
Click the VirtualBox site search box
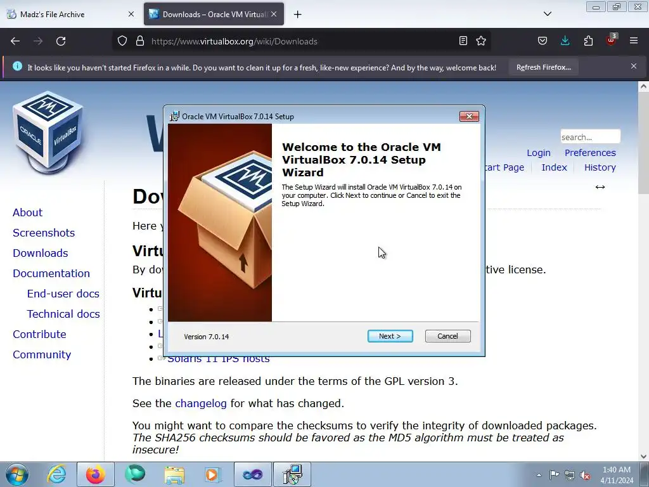click(590, 137)
